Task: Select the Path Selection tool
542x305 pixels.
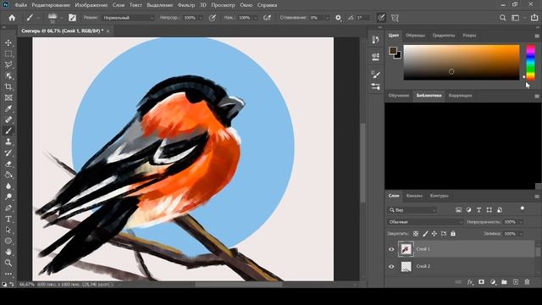Action: 8,230
